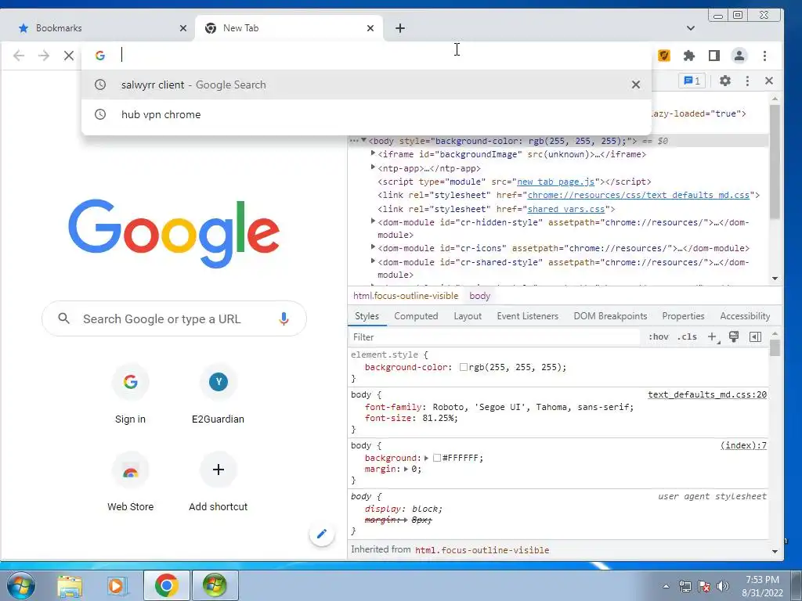Open the shared_vars.css link
This screenshot has height=601, width=802.
(565, 209)
